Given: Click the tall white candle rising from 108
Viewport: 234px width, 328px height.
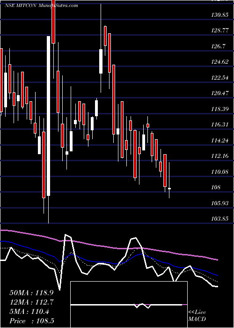Looking at the screenshot, I should click(x=48, y=116).
